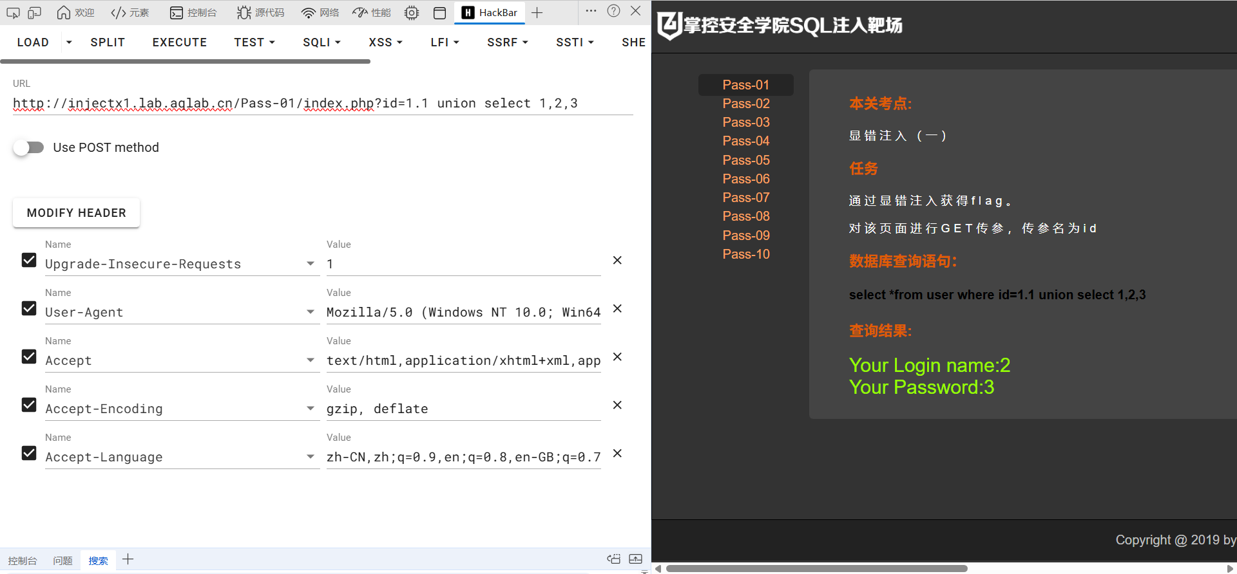1237x574 pixels.
Task: Click the inspect element picker icon
Action: [x=13, y=12]
